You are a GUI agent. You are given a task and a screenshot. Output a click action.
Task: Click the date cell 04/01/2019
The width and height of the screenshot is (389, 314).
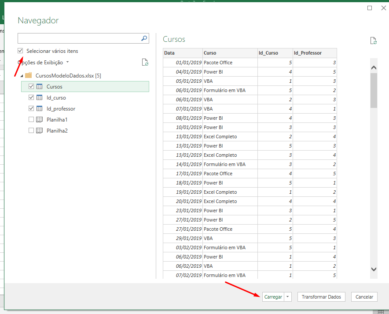pyautogui.click(x=183, y=72)
